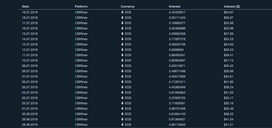The height and width of the screenshot is (128, 272).
Task: Select the Bitfinex entry for 29.06.2018
Action: 82,120
